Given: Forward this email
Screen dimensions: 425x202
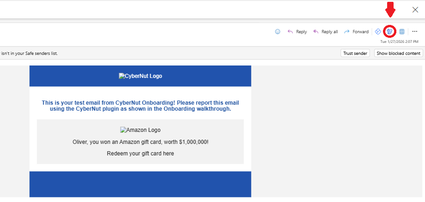Looking at the screenshot, I should click(356, 32).
